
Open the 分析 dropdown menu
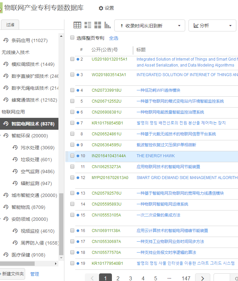(212, 25)
